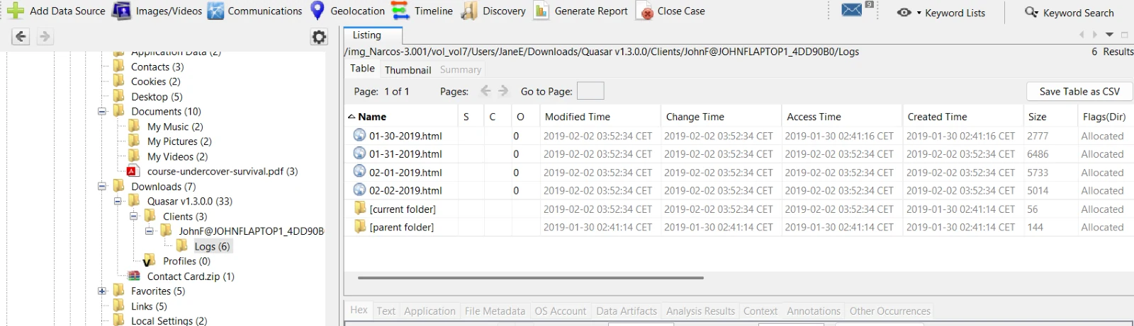The height and width of the screenshot is (326, 1134).
Task: Select Contact Card.zip in tree
Action: 190,276
